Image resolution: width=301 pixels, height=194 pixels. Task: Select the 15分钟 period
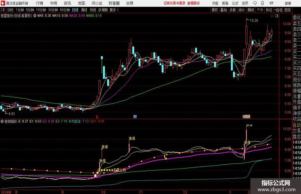pos(41,10)
